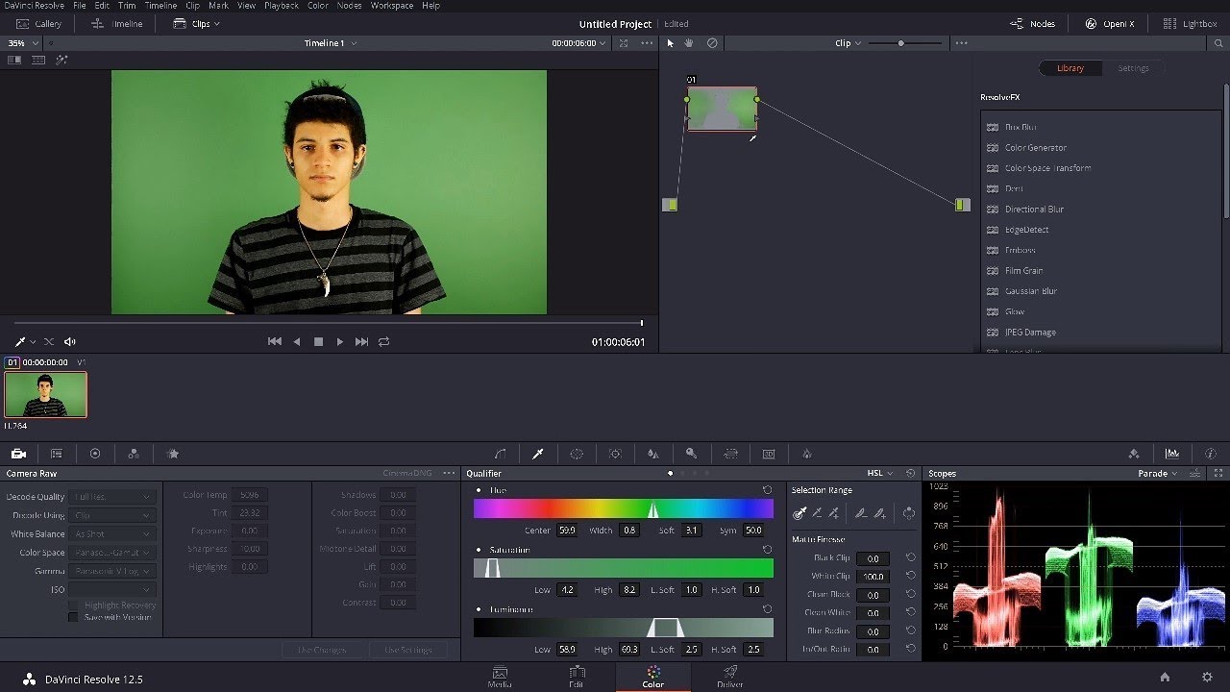Viewport: 1230px width, 692px height.
Task: Open the Color Space dropdown
Action: 113,553
